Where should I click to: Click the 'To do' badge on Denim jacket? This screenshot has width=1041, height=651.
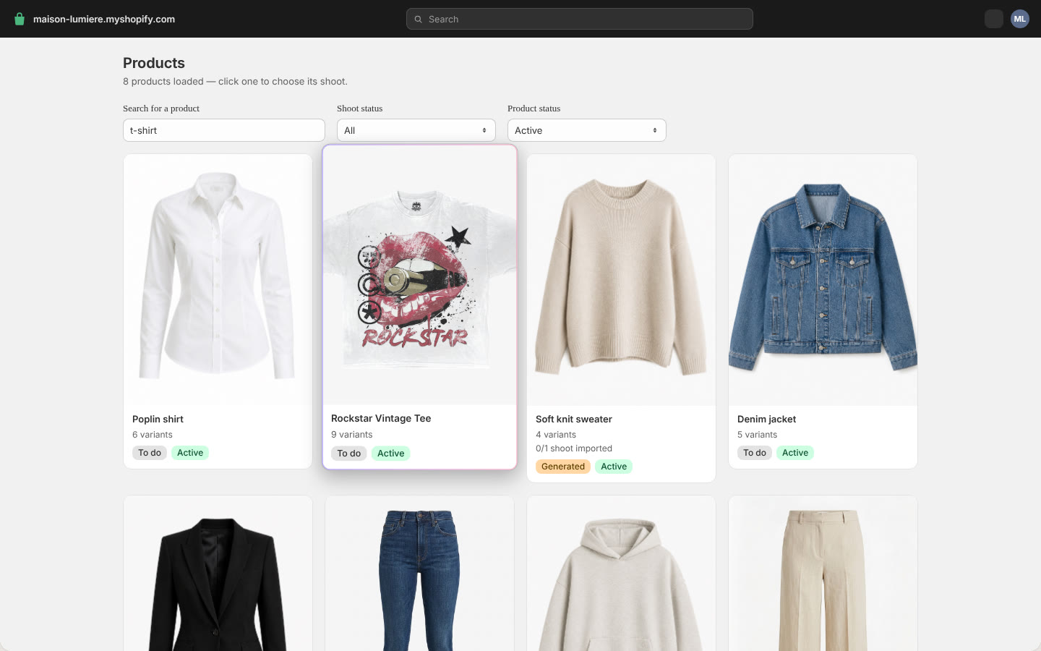point(755,453)
